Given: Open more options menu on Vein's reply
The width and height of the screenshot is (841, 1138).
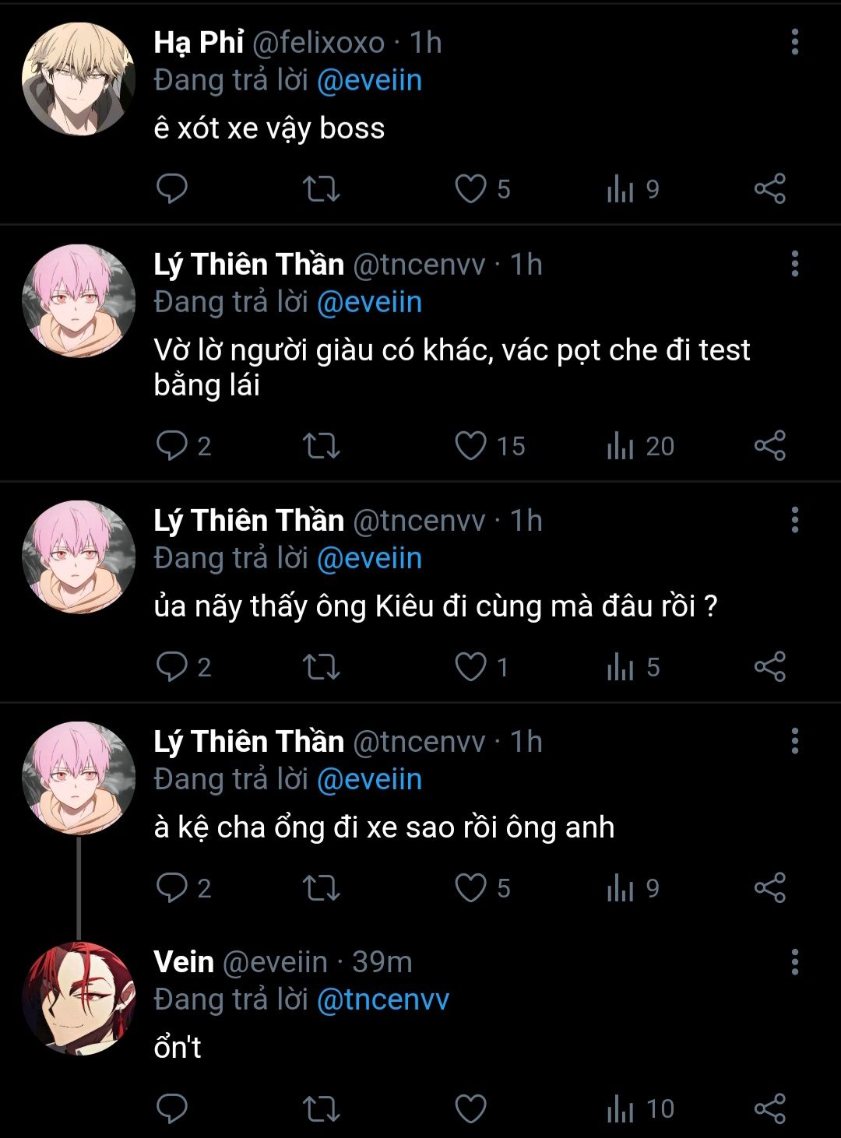Looking at the screenshot, I should 794,962.
